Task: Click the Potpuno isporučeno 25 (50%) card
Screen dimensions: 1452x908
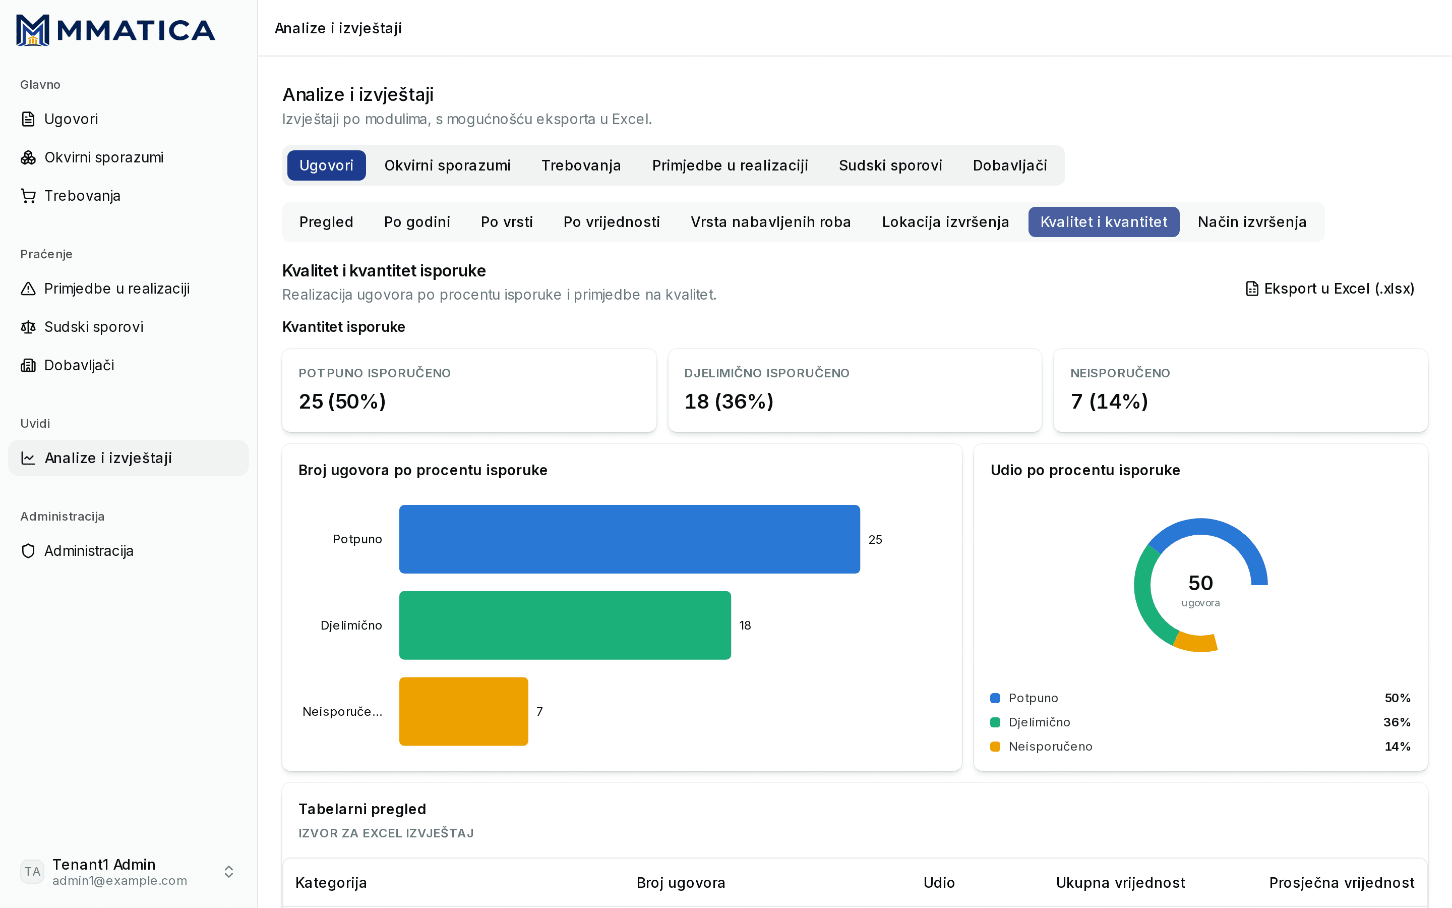Action: [x=469, y=390]
